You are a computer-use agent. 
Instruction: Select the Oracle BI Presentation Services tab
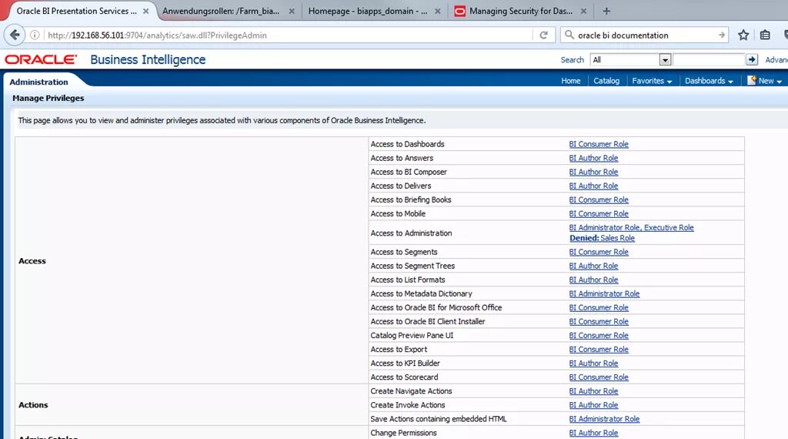tap(76, 11)
